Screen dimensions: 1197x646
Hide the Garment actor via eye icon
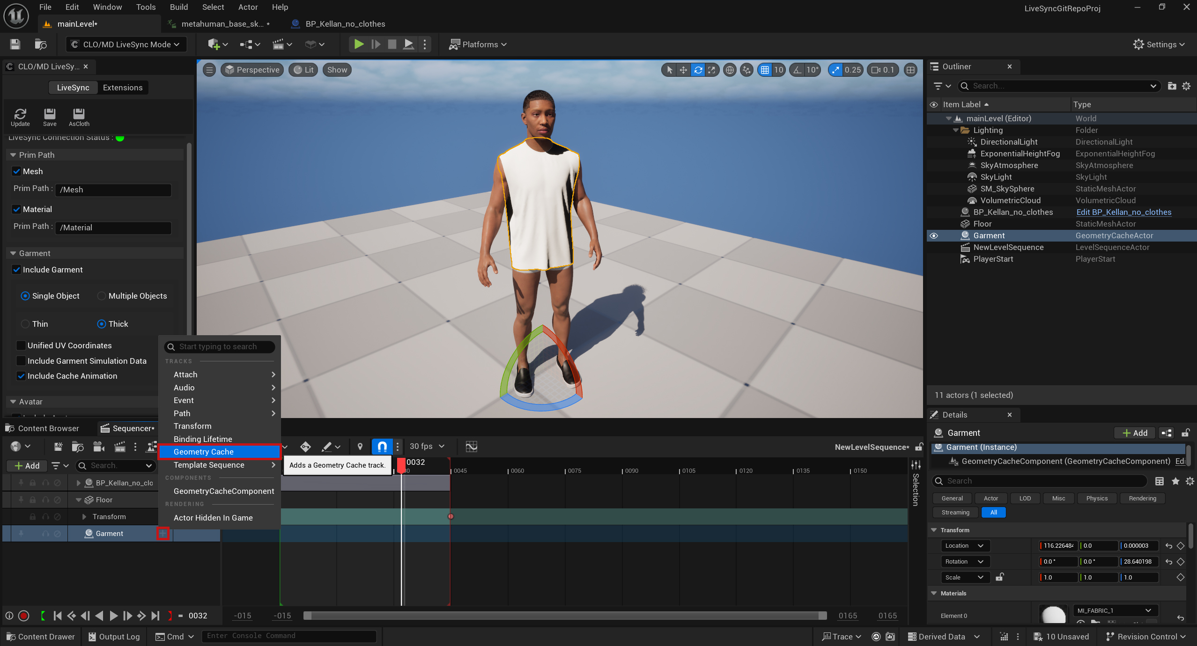934,236
